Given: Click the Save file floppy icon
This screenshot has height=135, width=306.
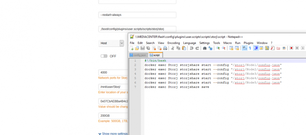Looking at the screenshot, I should click(143, 48).
